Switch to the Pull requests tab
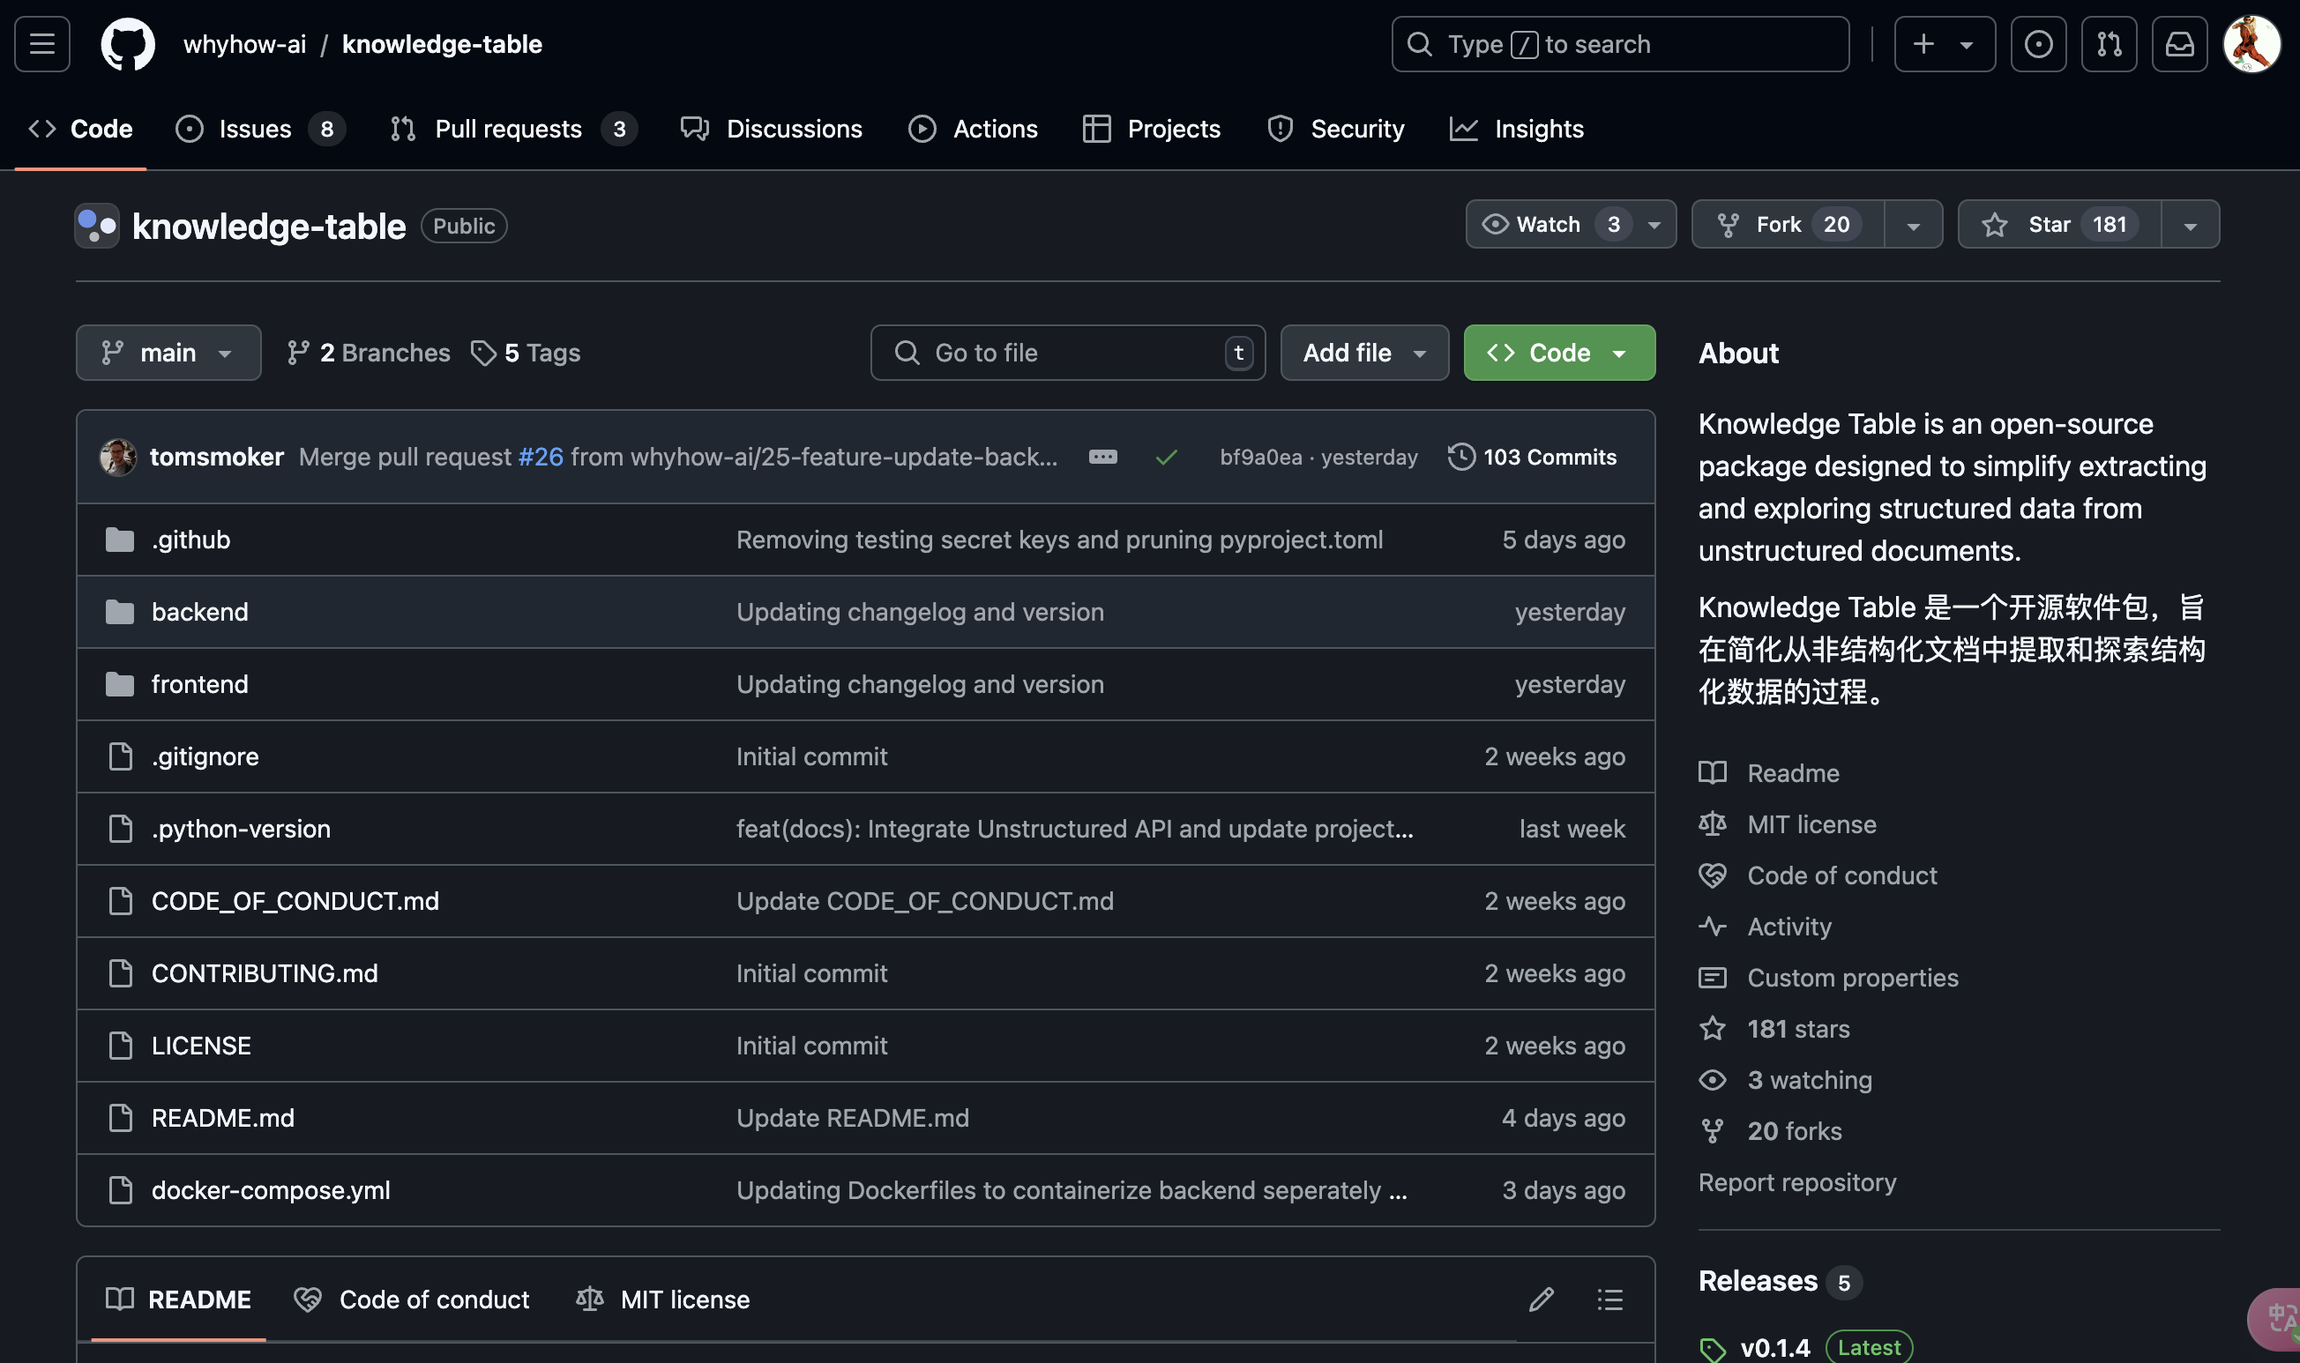The width and height of the screenshot is (2300, 1363). (x=512, y=129)
